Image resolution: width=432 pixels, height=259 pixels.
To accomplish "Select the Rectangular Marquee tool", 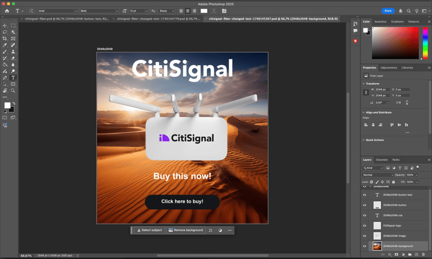I will coord(13,25).
